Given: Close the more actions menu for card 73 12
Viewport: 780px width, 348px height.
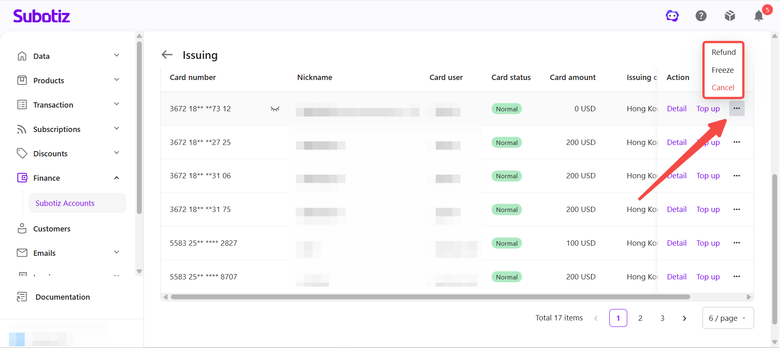Looking at the screenshot, I should (x=737, y=108).
